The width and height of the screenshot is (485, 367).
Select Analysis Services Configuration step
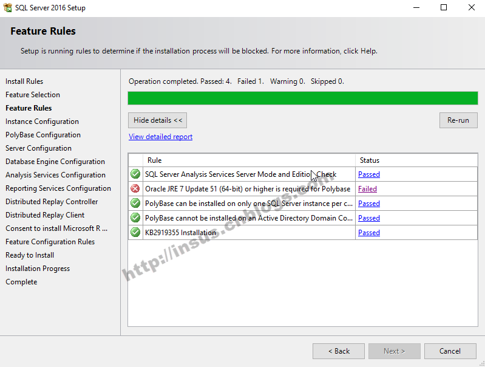[x=55, y=174]
